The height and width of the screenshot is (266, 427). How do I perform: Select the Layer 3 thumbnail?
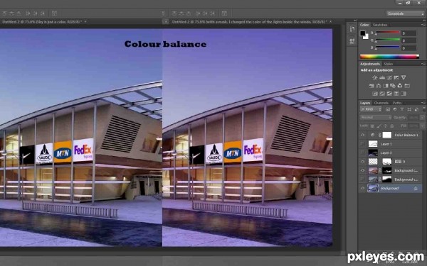click(x=373, y=153)
